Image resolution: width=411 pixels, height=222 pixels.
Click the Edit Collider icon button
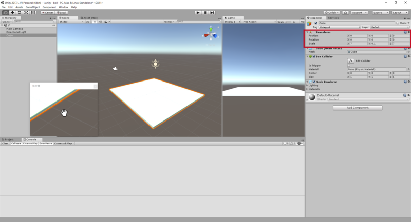pyautogui.click(x=351, y=60)
